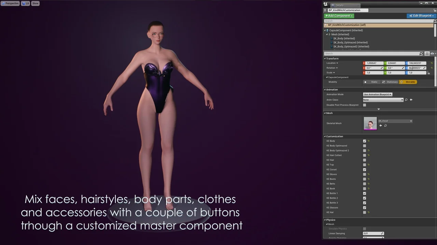Select the Details tab
Image resolution: width=437 pixels, height=245 pixels.
tap(340, 5)
